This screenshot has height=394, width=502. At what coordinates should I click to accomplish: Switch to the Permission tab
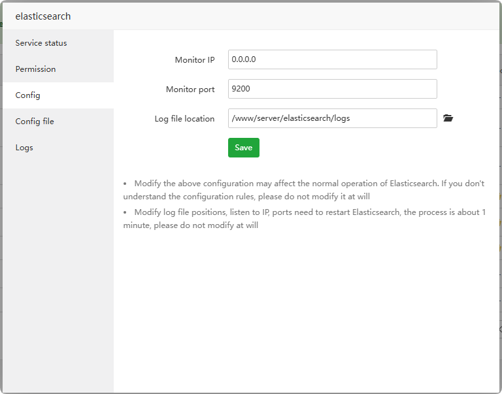pyautogui.click(x=36, y=69)
